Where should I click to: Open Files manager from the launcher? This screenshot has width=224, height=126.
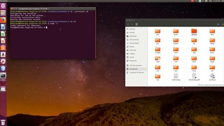tap(3, 13)
